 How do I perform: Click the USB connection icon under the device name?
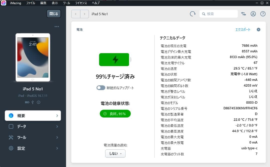32,102
